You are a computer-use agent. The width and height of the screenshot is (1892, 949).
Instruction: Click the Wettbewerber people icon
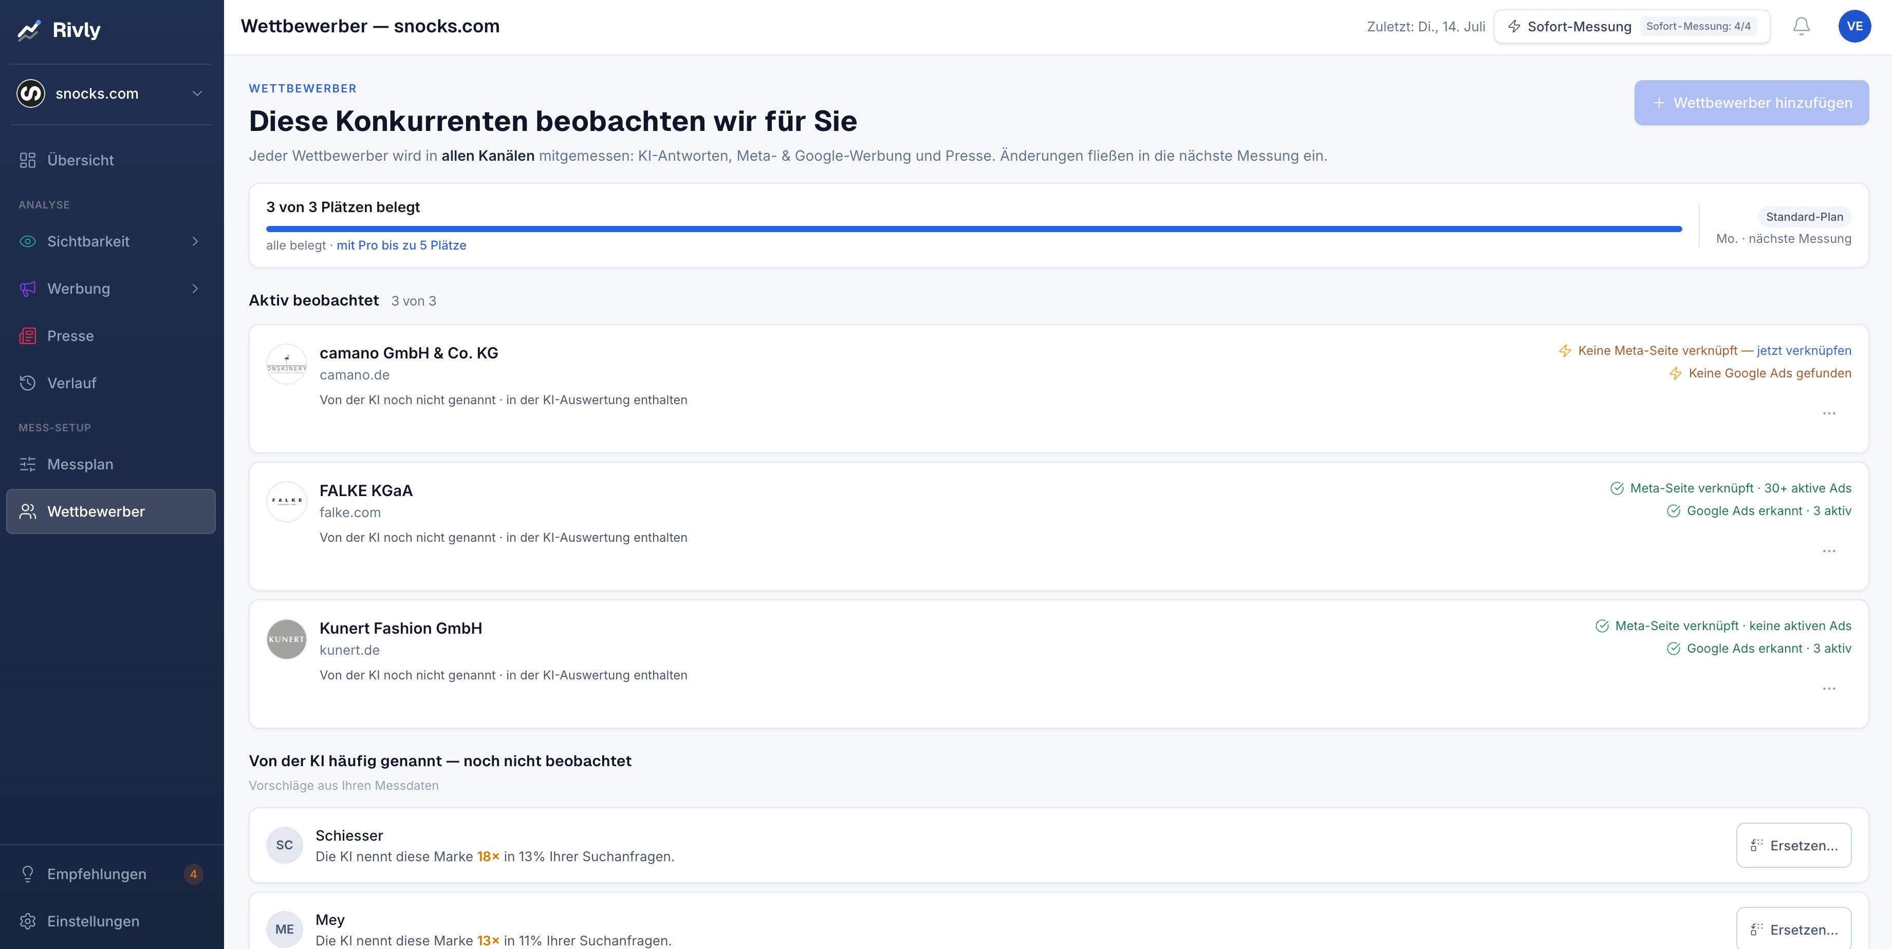click(x=28, y=511)
